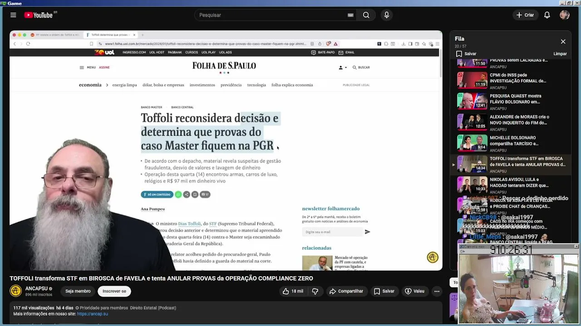The width and height of the screenshot is (581, 326).
Task: Subscribe with Inscrever-se
Action: point(114,291)
